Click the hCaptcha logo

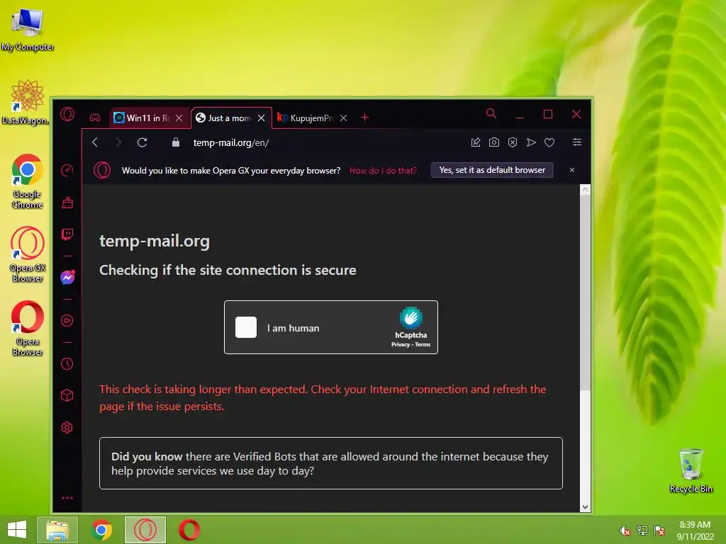point(411,318)
